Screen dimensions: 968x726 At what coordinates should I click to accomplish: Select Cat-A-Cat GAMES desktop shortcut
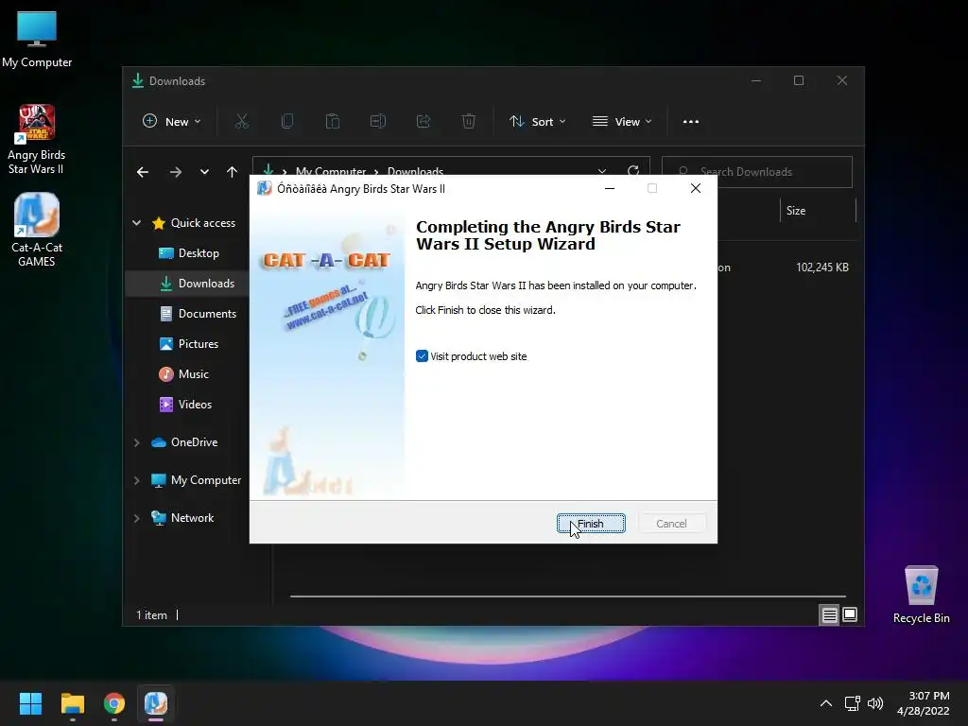(x=37, y=231)
